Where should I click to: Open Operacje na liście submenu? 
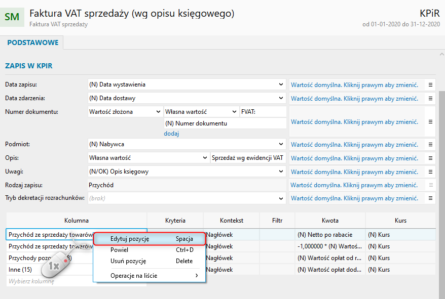150,276
